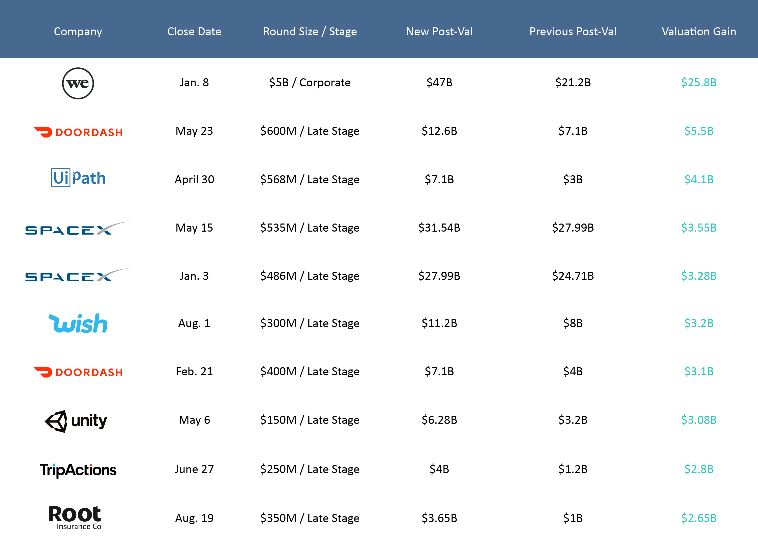Image resolution: width=758 pixels, height=542 pixels.
Task: Click the Company column header
Action: click(x=78, y=31)
